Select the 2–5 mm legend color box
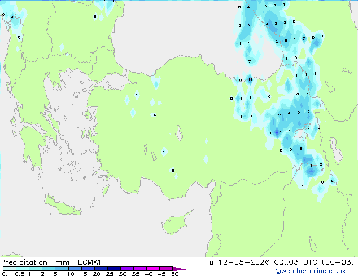This screenshot has width=358, height=276. coord(49,269)
